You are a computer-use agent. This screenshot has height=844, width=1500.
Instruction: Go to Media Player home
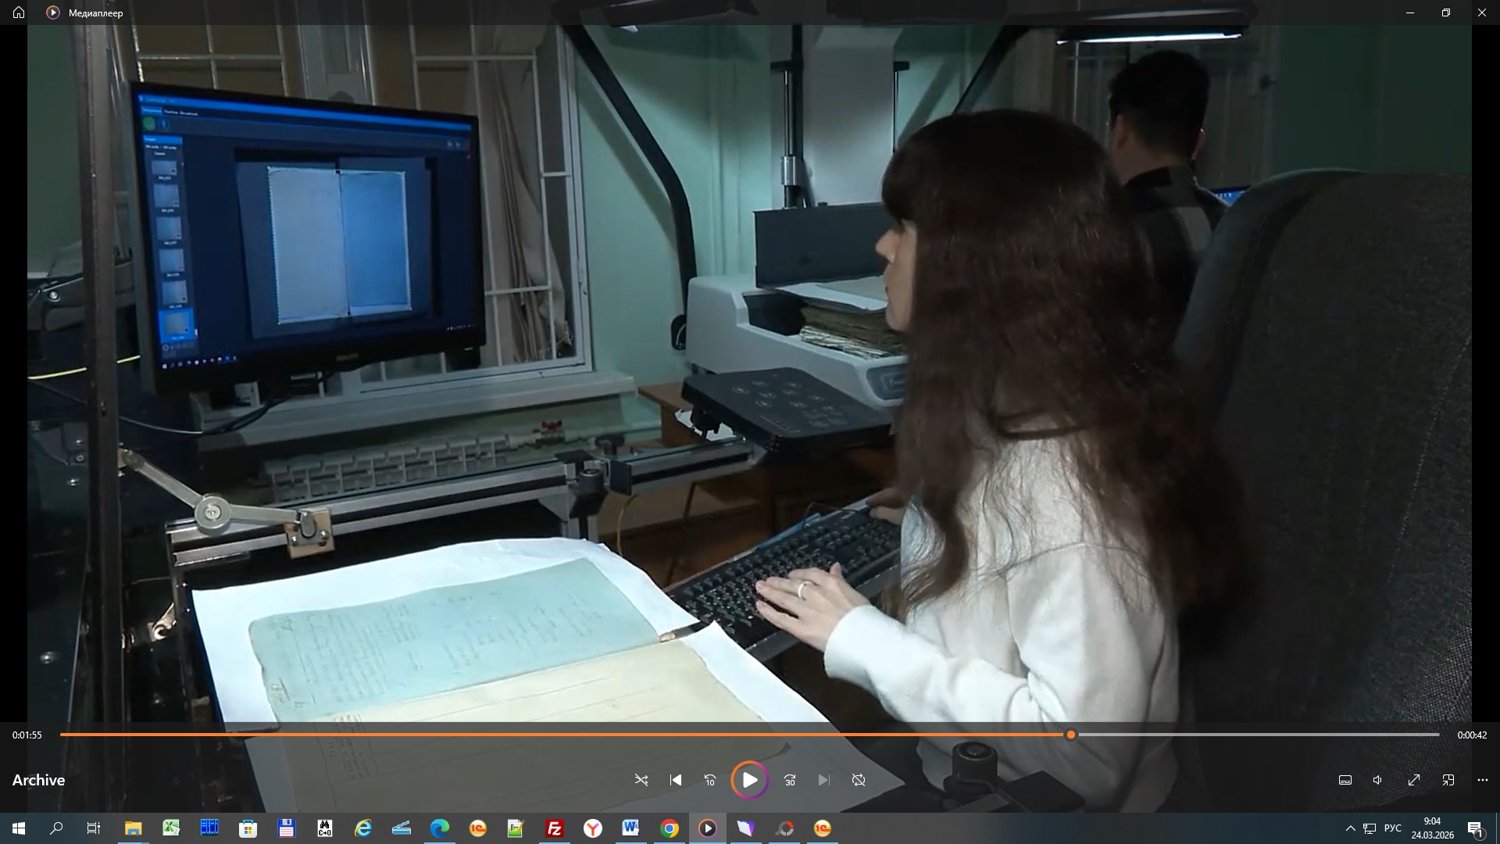pos(19,13)
